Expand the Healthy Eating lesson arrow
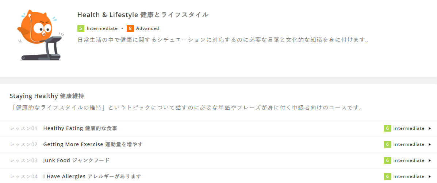The image size is (437, 183). click(430, 128)
